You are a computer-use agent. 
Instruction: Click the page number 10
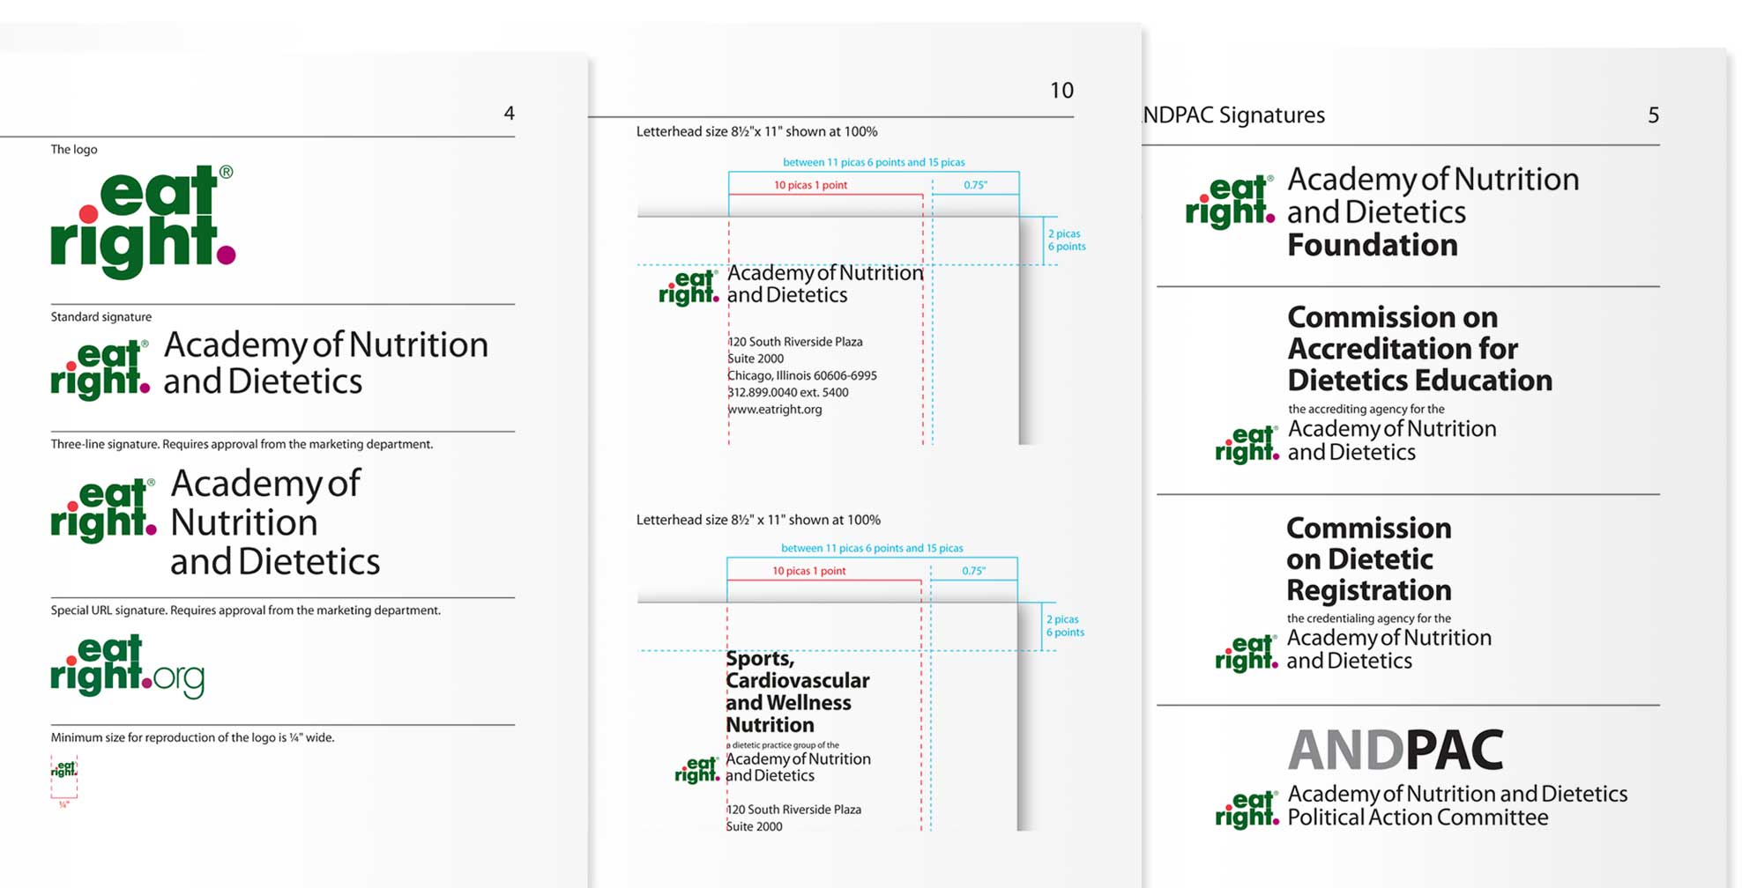point(1061,90)
